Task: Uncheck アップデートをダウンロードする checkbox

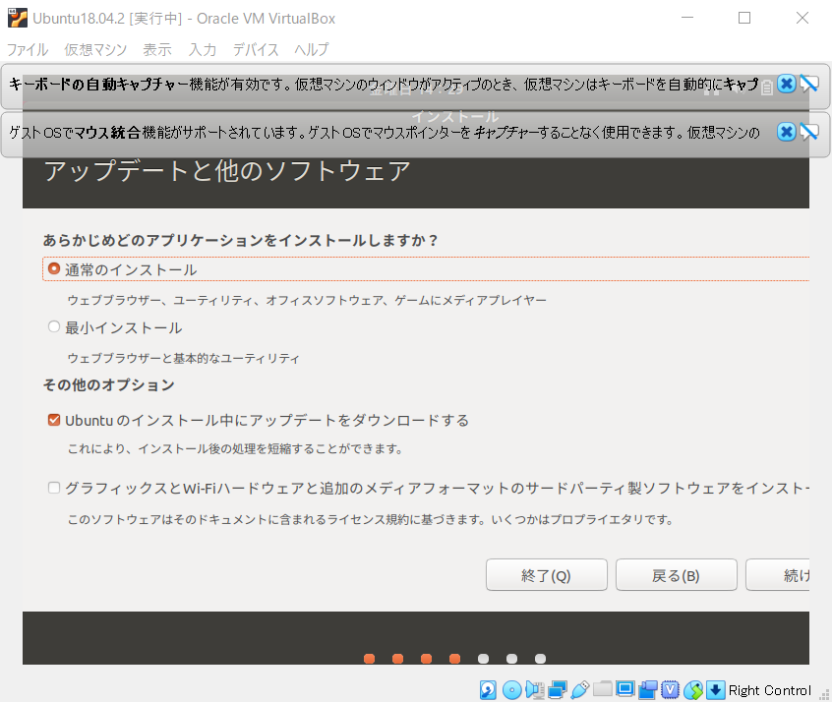Action: tap(54, 419)
